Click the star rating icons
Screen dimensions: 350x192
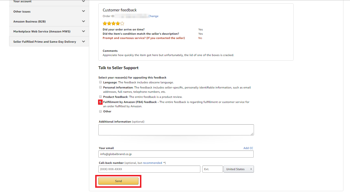pyautogui.click(x=113, y=23)
